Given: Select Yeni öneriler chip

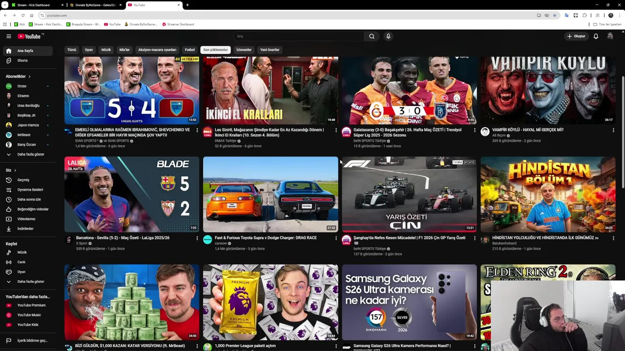Looking at the screenshot, I should (x=270, y=50).
